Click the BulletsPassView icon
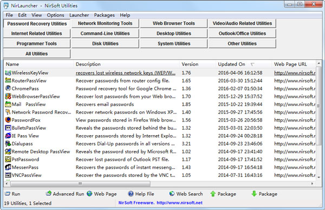Screen dimensions: 325x210 pyautogui.click(x=8, y=128)
